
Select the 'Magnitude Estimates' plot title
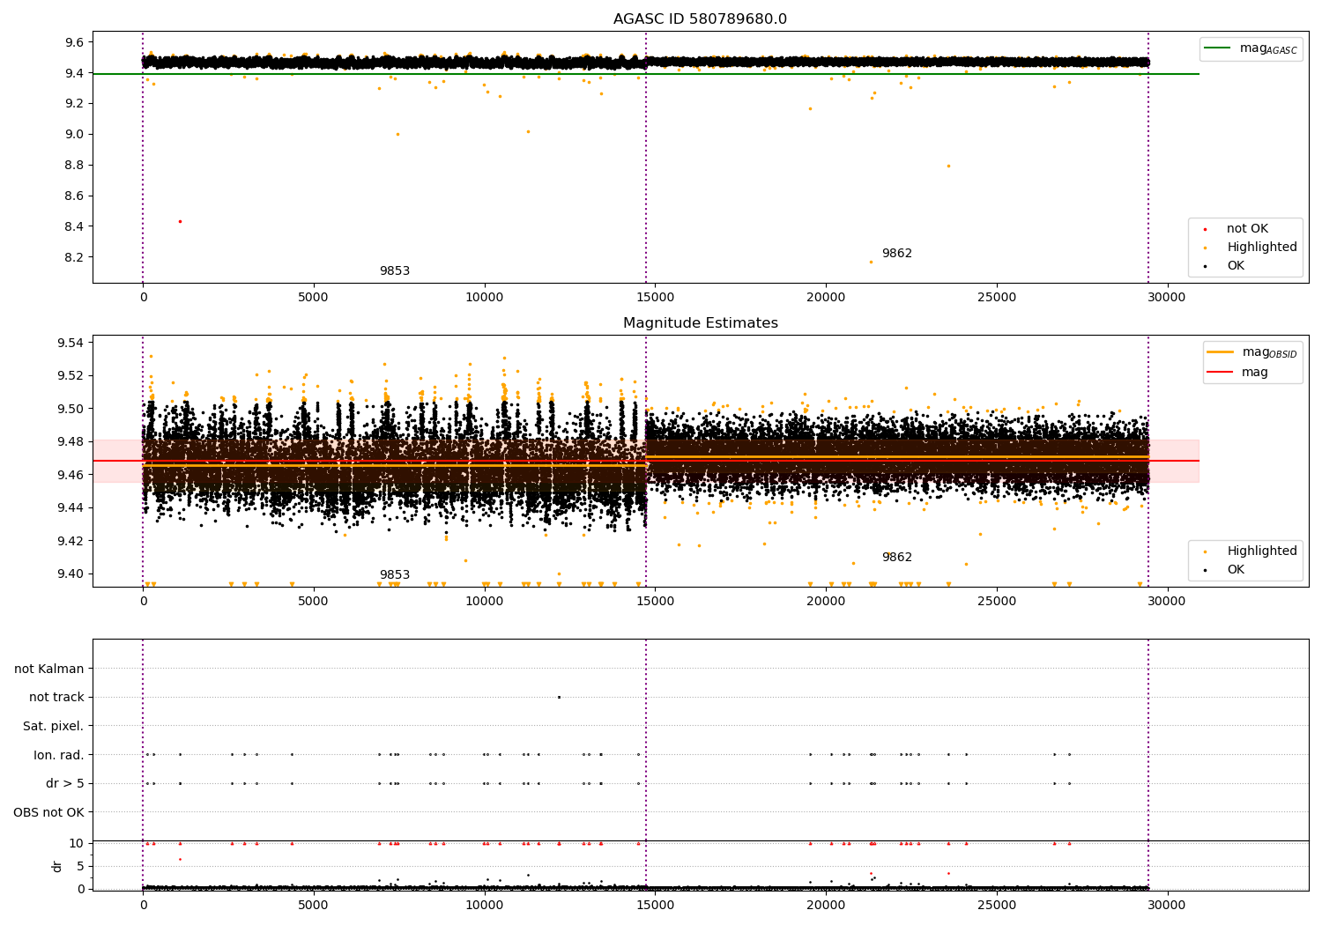point(700,323)
